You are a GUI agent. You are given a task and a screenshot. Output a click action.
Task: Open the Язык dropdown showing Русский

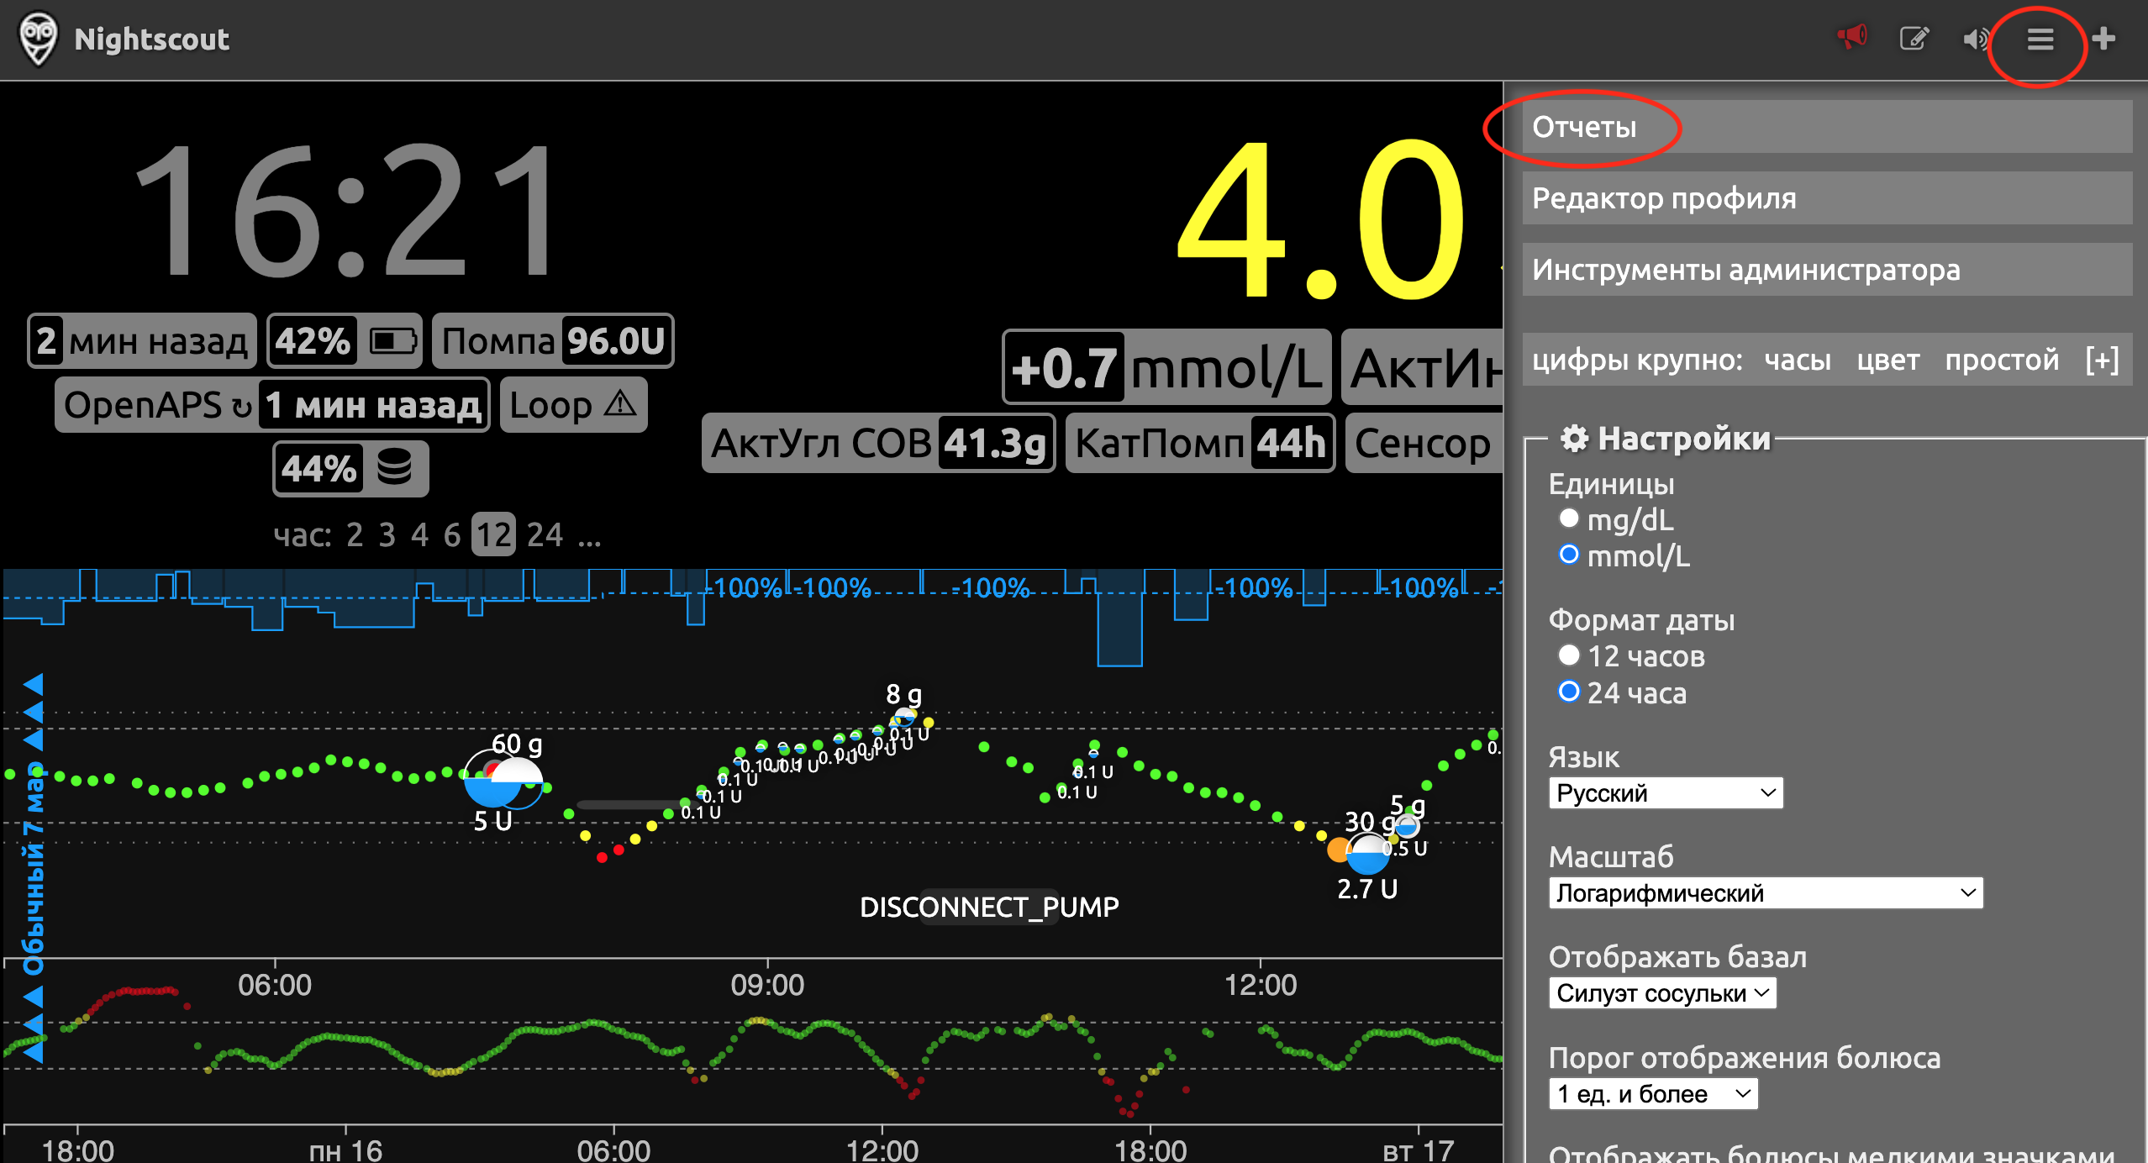(1666, 792)
